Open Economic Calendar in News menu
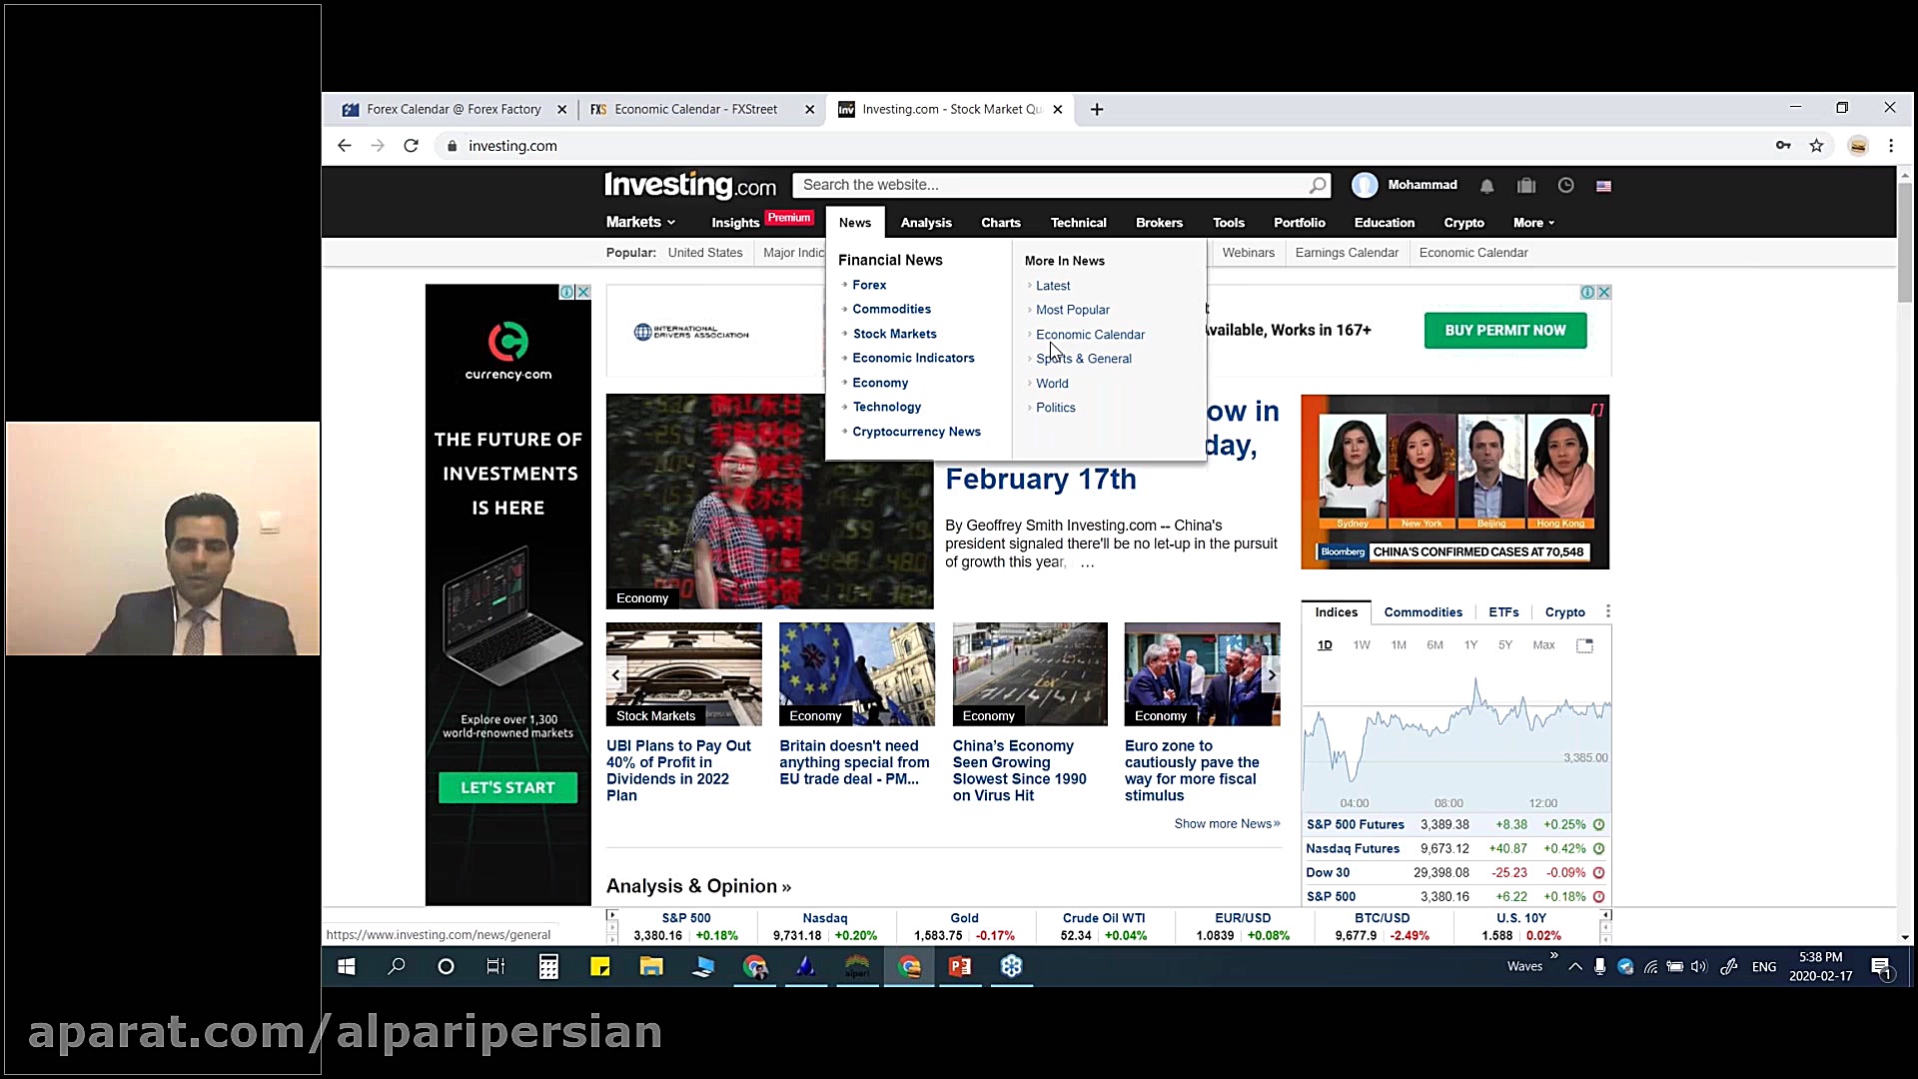The image size is (1918, 1079). 1090,335
